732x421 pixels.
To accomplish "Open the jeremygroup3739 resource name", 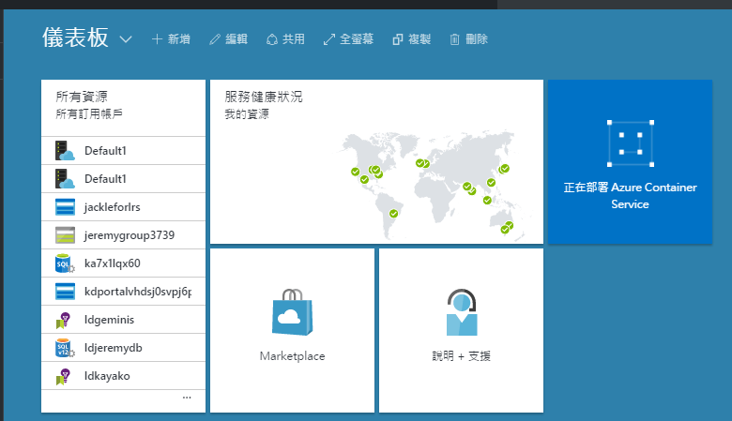I will (x=130, y=235).
